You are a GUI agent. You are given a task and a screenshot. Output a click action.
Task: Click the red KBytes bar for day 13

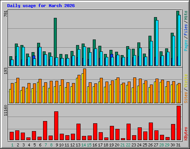tap(78, 132)
